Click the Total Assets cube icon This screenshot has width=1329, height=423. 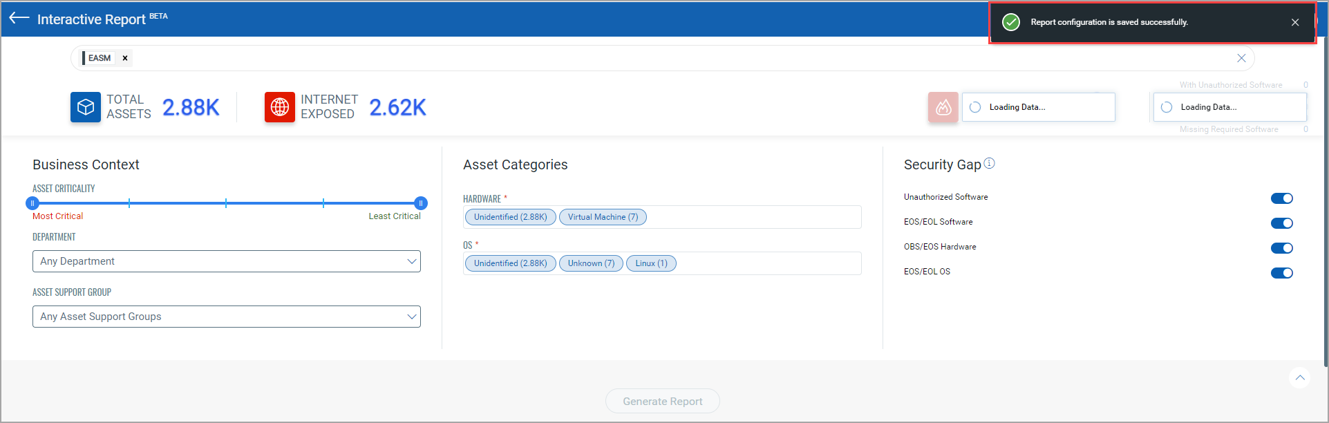pos(86,107)
